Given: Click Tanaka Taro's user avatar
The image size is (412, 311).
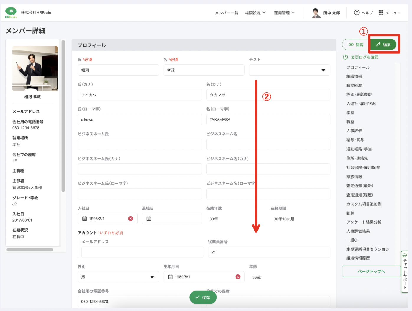Looking at the screenshot, I should 316,13.
